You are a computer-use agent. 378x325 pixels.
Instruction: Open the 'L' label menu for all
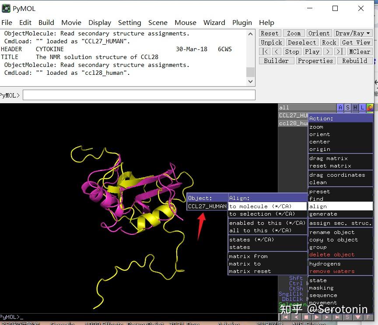pos(363,108)
